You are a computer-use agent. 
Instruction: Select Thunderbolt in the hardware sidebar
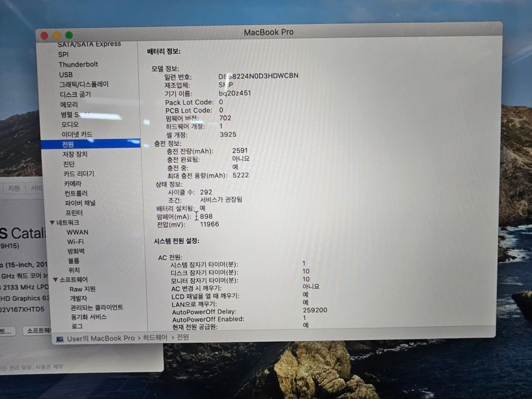tap(78, 64)
